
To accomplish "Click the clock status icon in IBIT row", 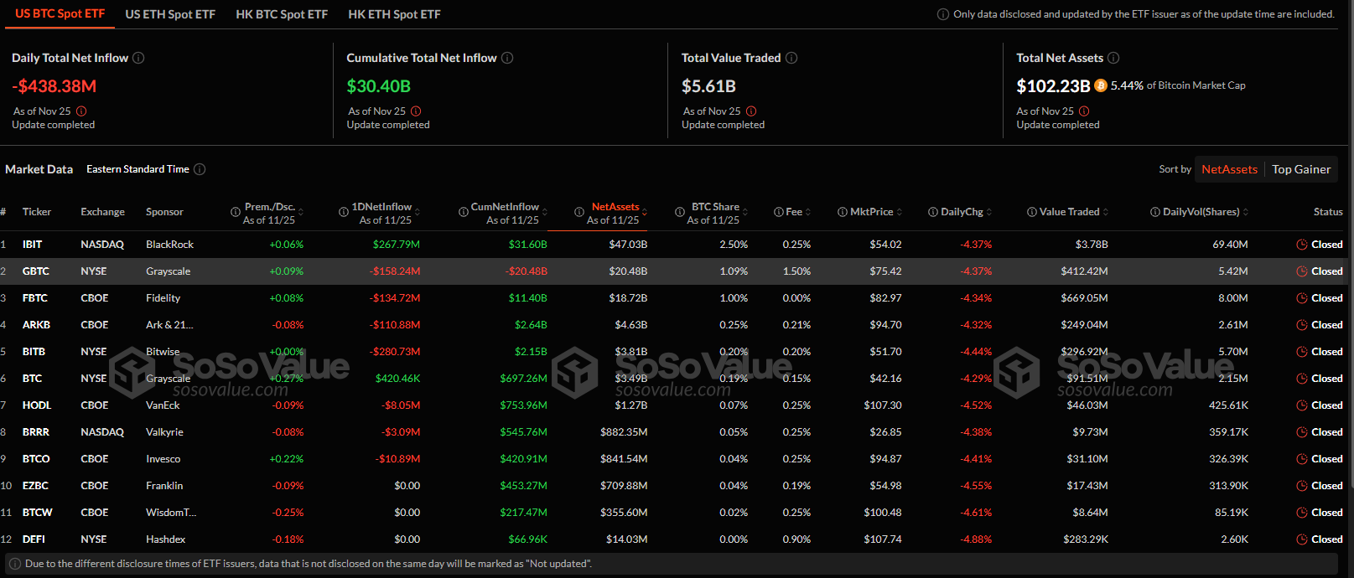I will [x=1302, y=245].
